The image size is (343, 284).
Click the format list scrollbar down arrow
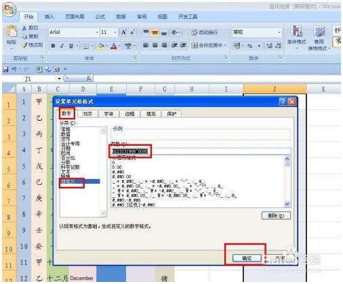(x=287, y=204)
